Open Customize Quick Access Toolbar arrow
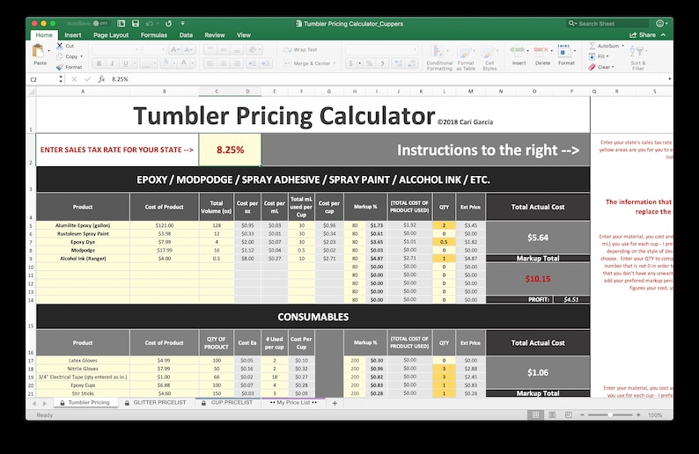 click(183, 23)
